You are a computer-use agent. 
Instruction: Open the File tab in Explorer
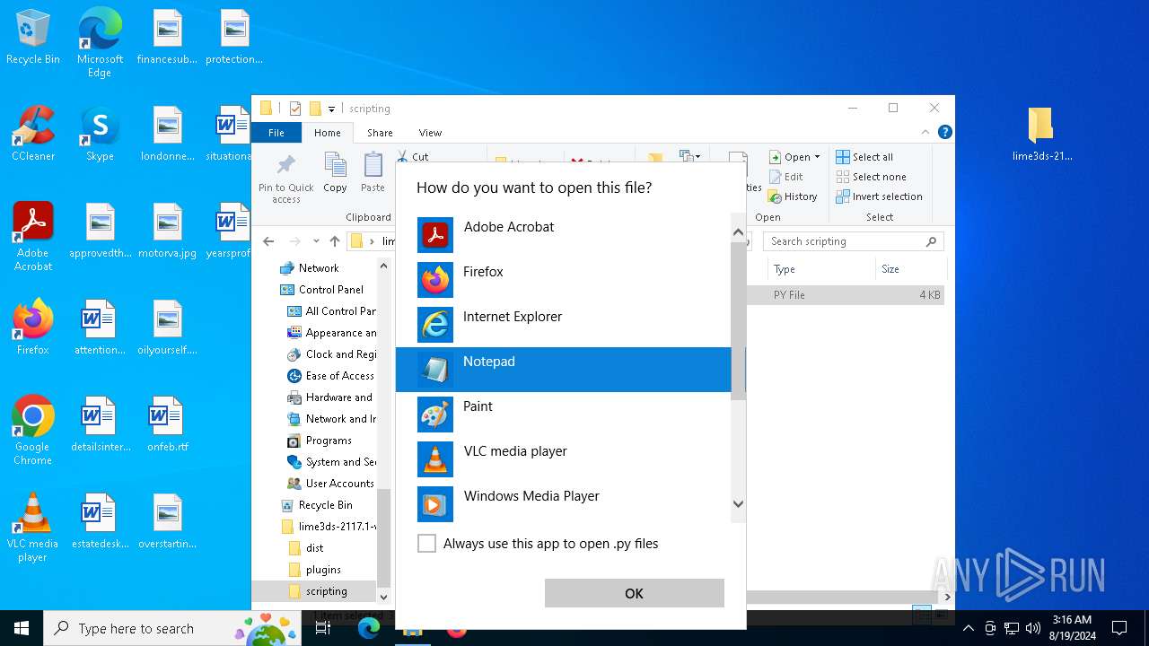click(x=276, y=133)
